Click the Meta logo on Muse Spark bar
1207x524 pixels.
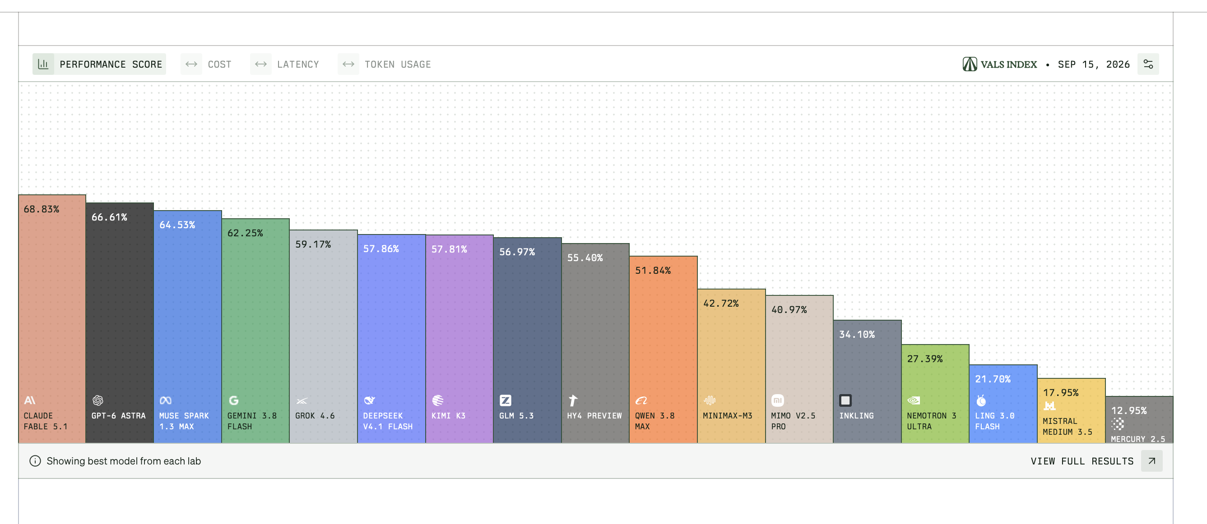click(x=165, y=400)
